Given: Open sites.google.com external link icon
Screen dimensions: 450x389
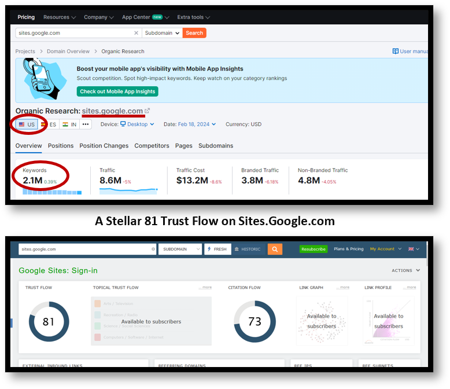Looking at the screenshot, I should 147,111.
